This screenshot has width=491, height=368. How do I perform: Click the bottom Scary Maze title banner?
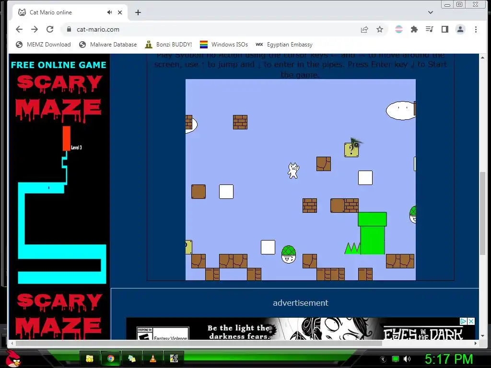pyautogui.click(x=59, y=316)
